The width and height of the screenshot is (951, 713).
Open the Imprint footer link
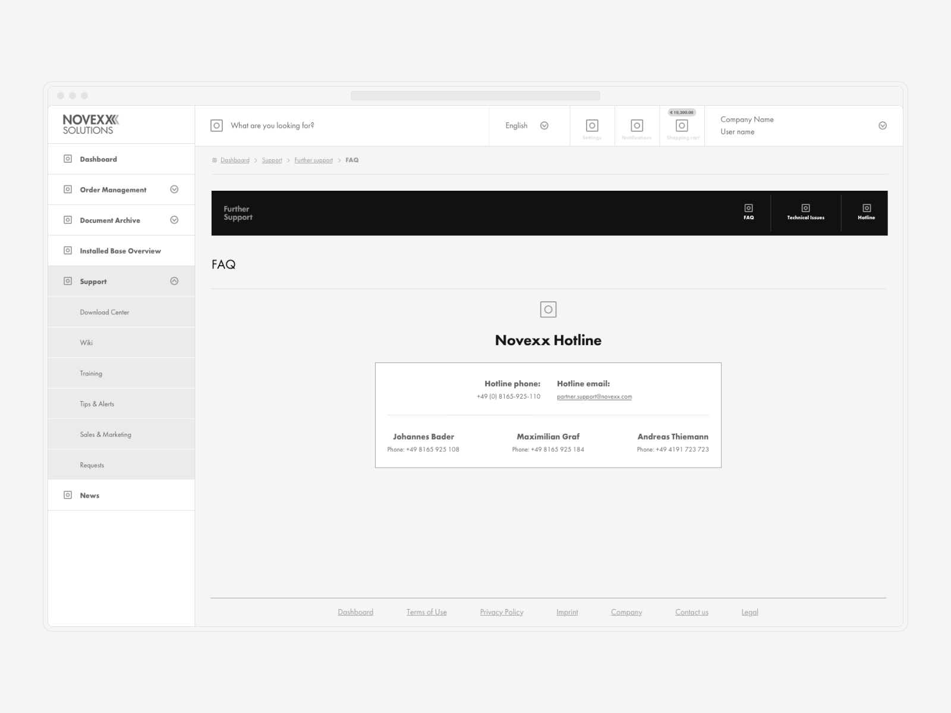point(567,612)
